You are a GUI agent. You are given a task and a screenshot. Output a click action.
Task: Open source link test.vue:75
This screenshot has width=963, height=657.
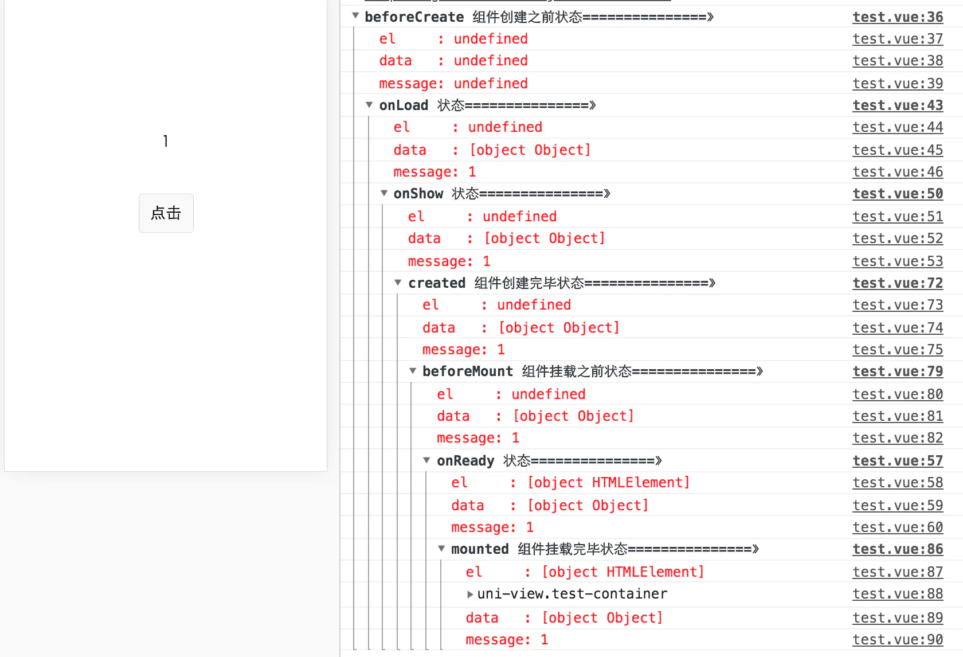pyautogui.click(x=898, y=350)
